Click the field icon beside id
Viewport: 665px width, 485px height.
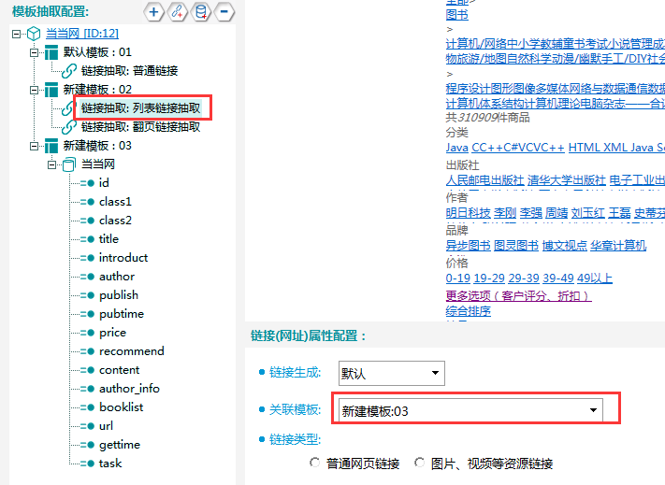click(87, 183)
